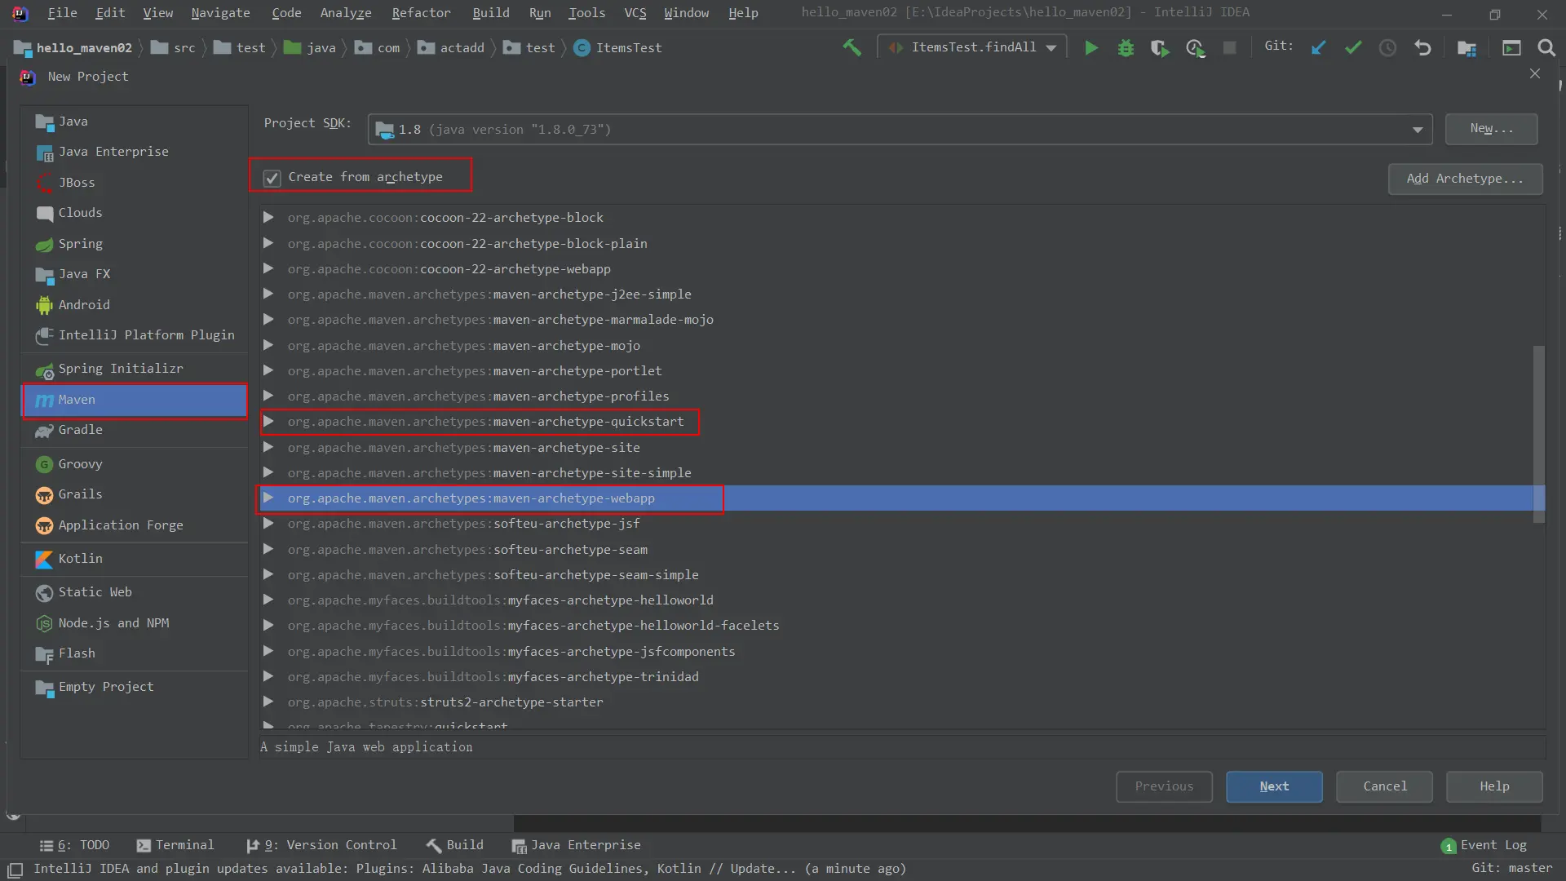Select struts2-archetype-starter in the list

tap(511, 702)
